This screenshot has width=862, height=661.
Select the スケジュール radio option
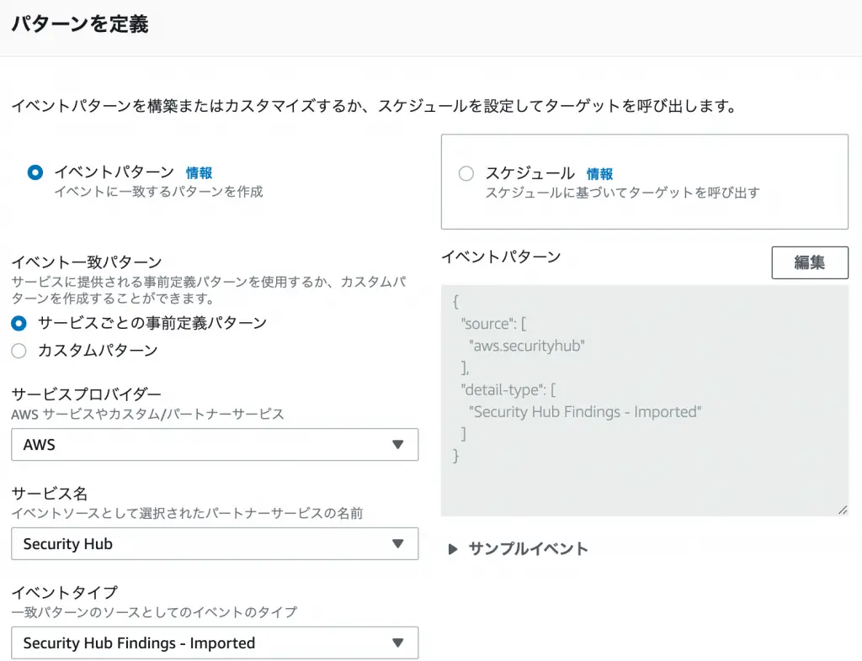point(466,173)
